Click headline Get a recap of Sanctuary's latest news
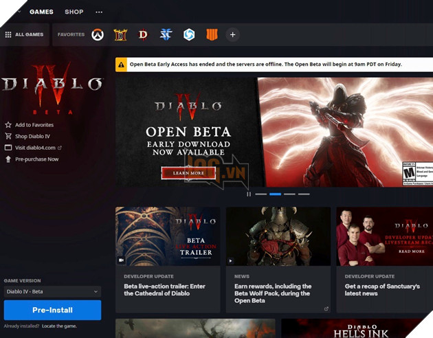Viewport: 433px width, 338px height. tap(382, 290)
